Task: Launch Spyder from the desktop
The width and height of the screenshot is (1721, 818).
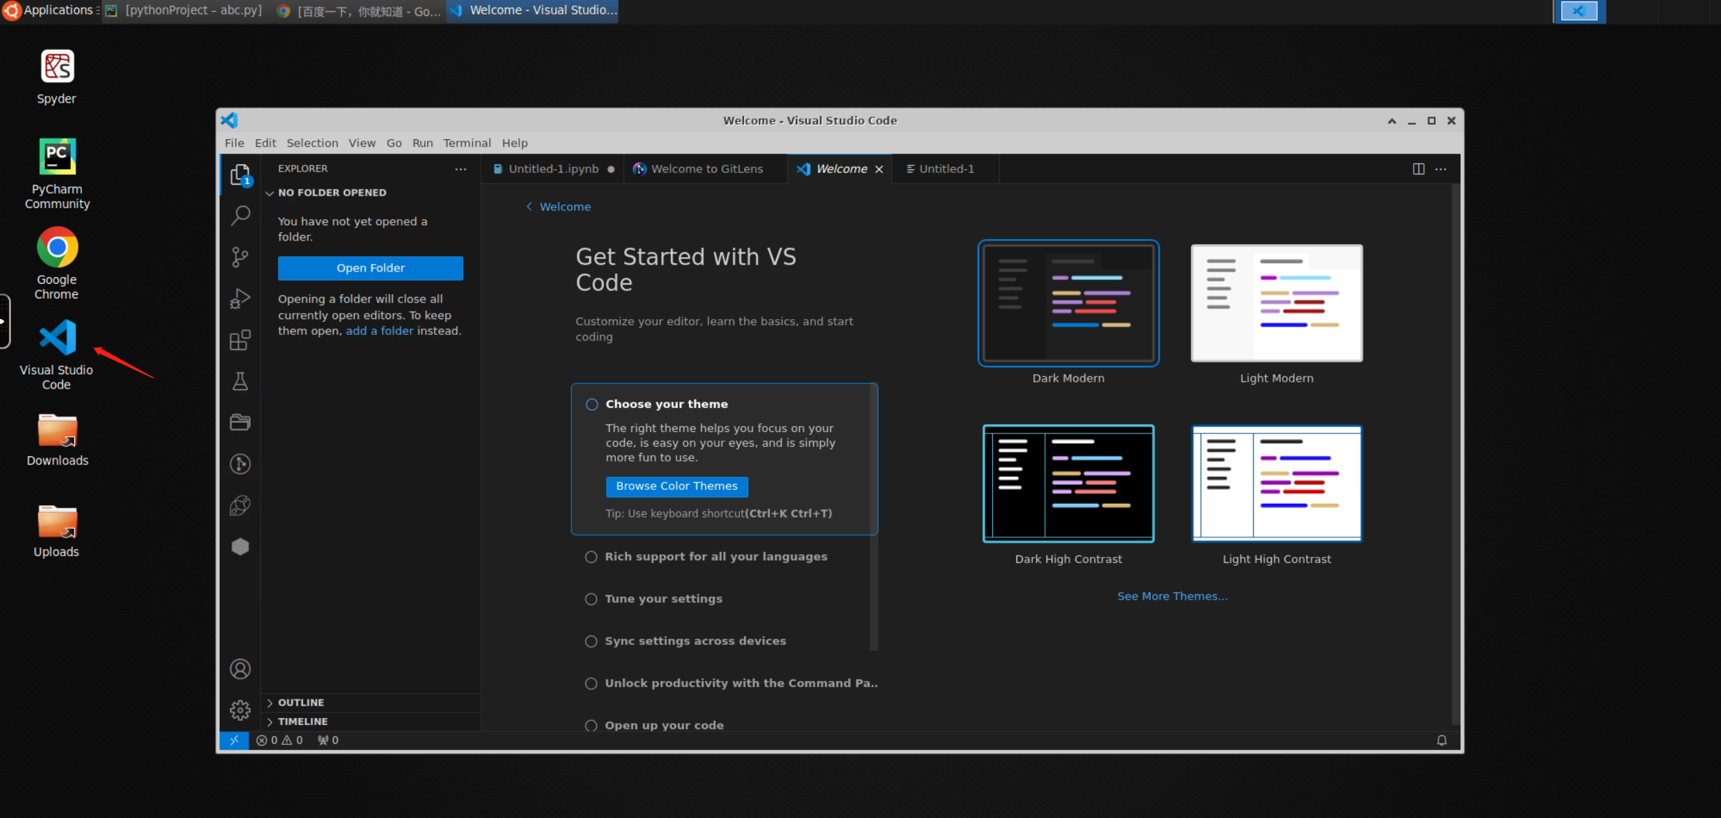Action: pos(56,76)
